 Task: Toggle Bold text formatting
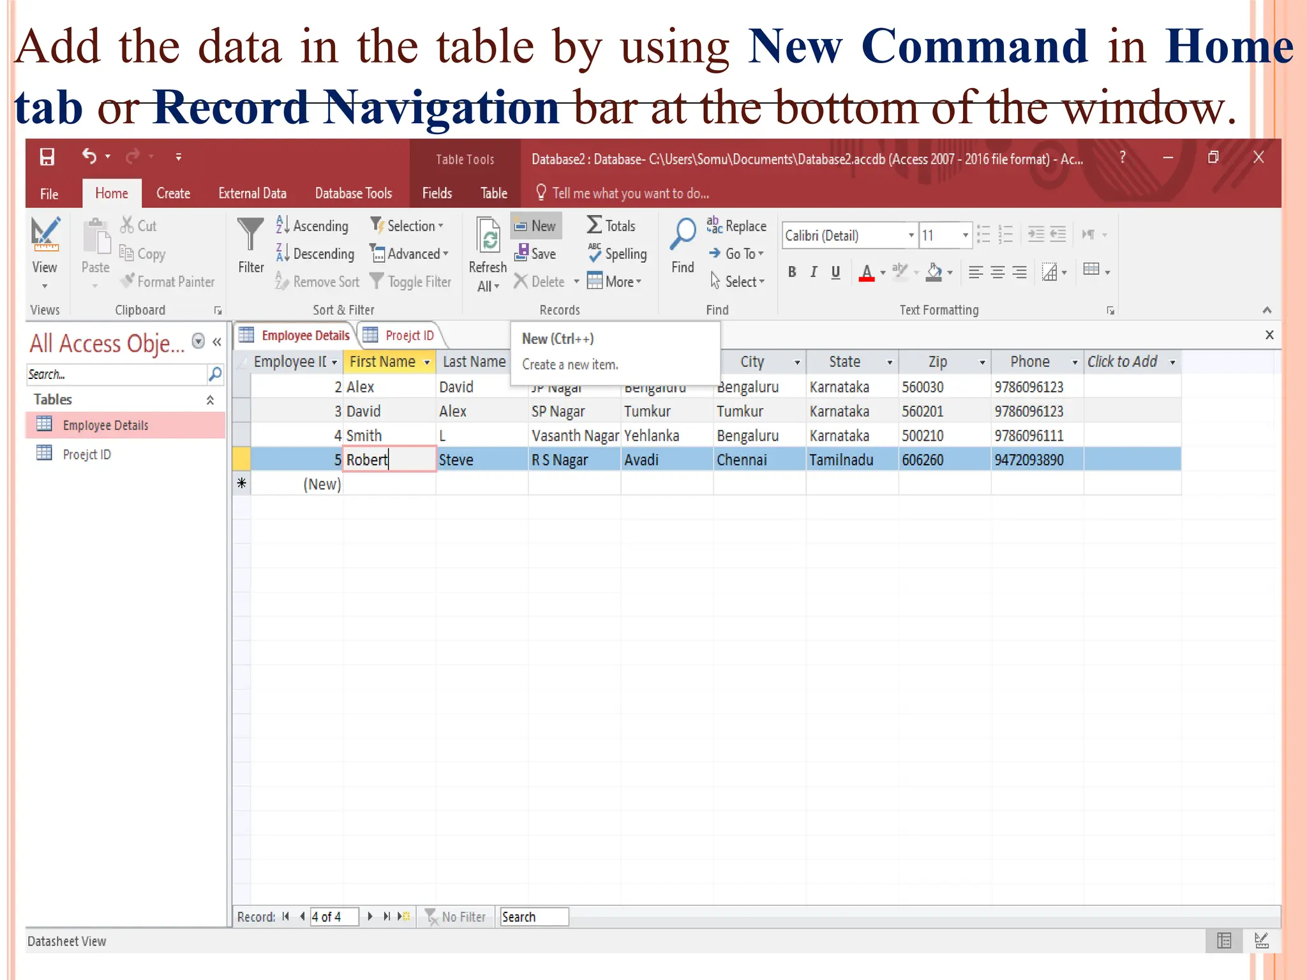(x=792, y=272)
